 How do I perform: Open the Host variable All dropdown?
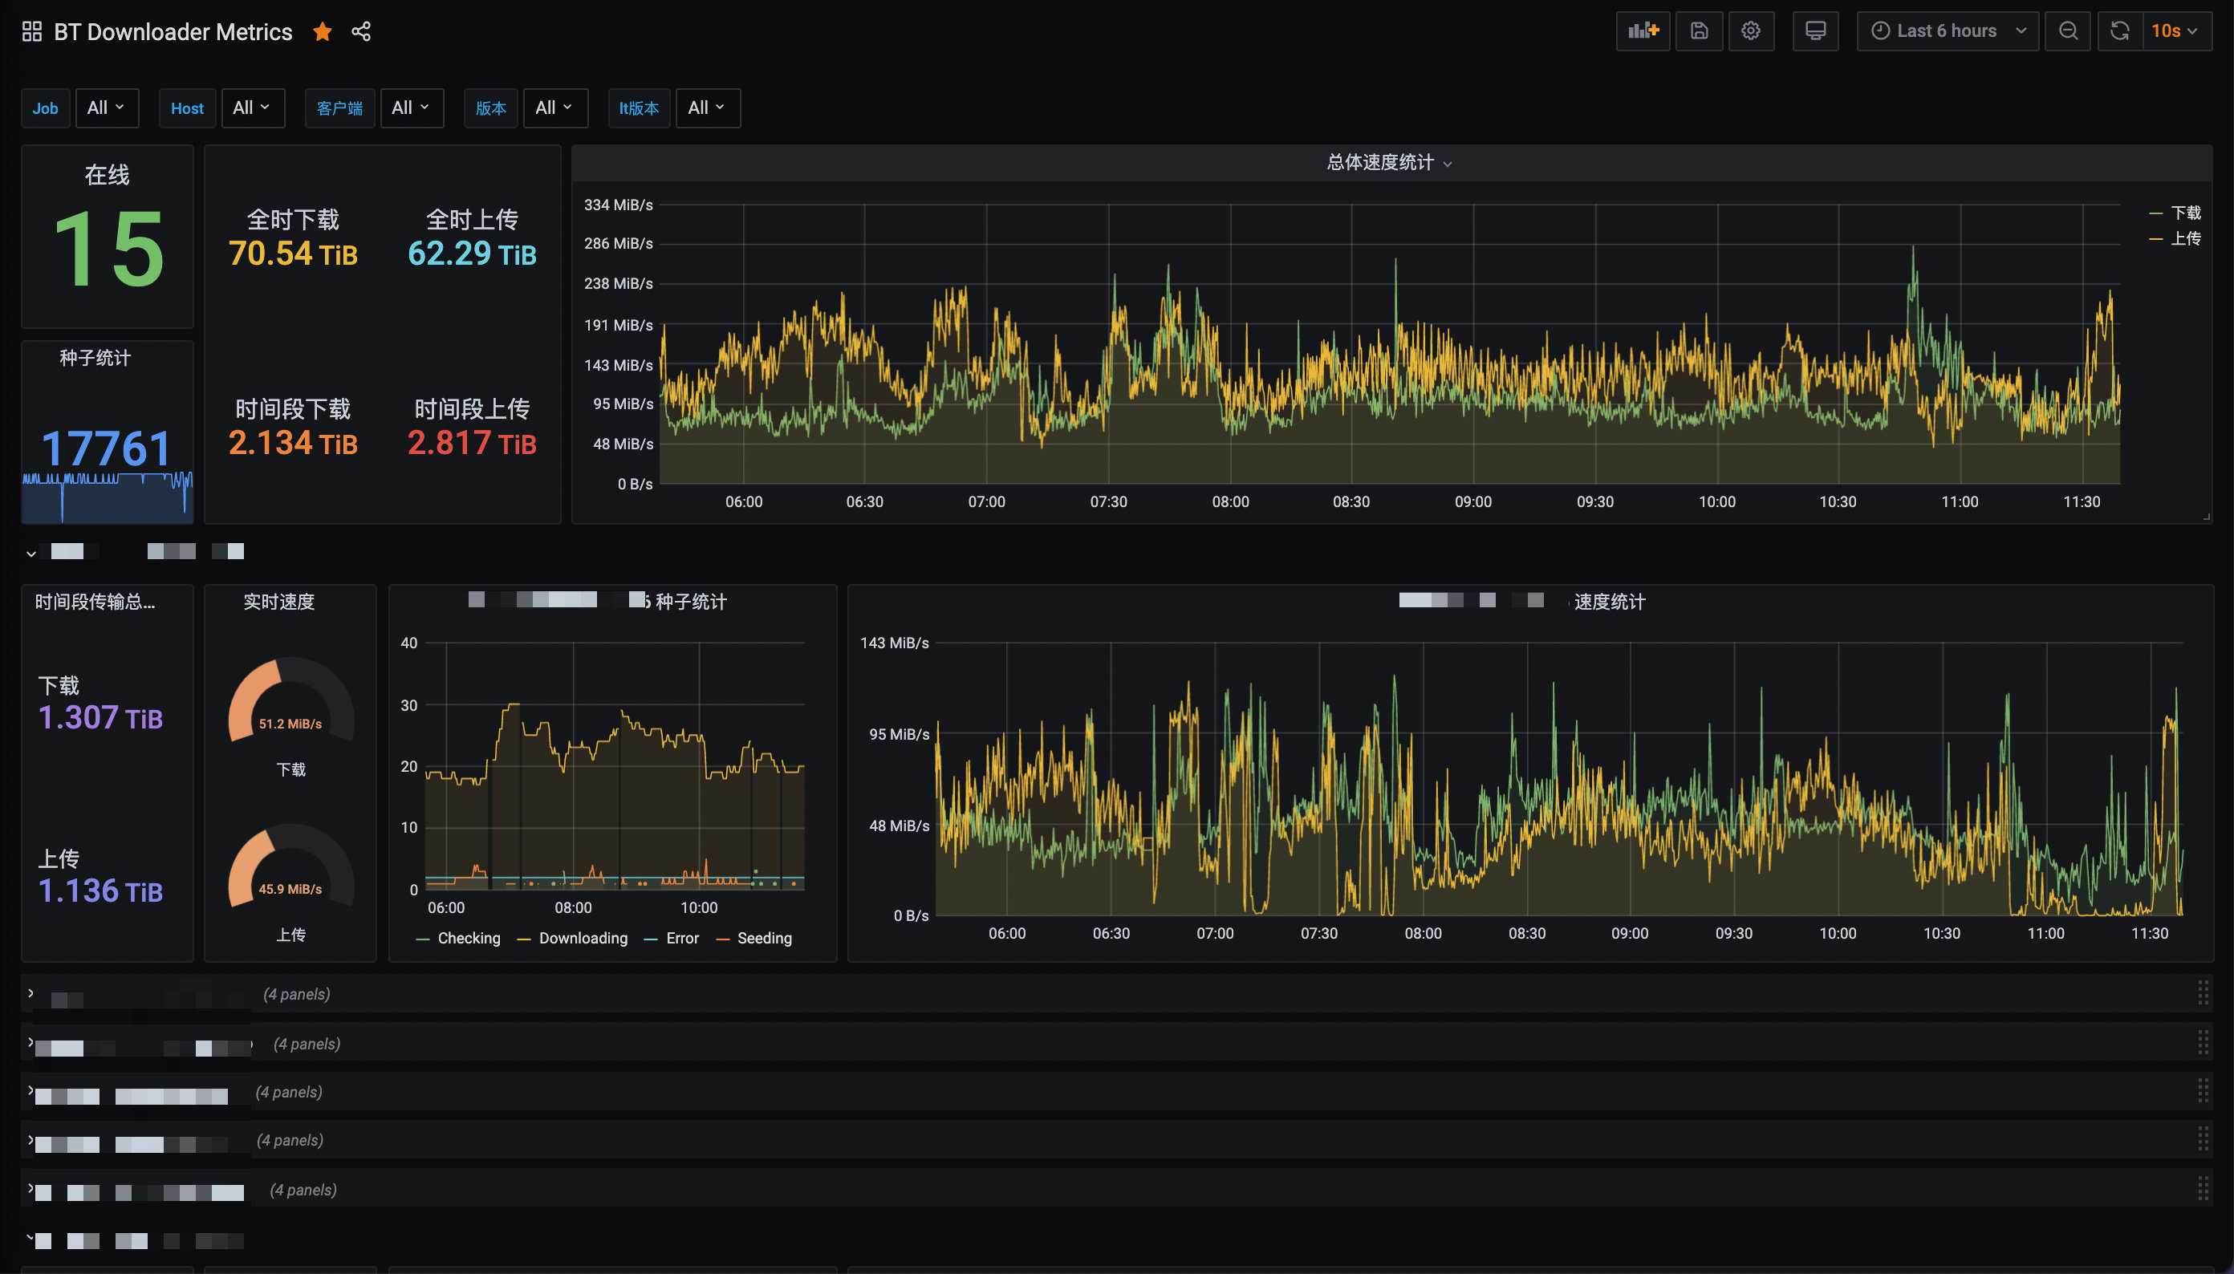[x=252, y=108]
